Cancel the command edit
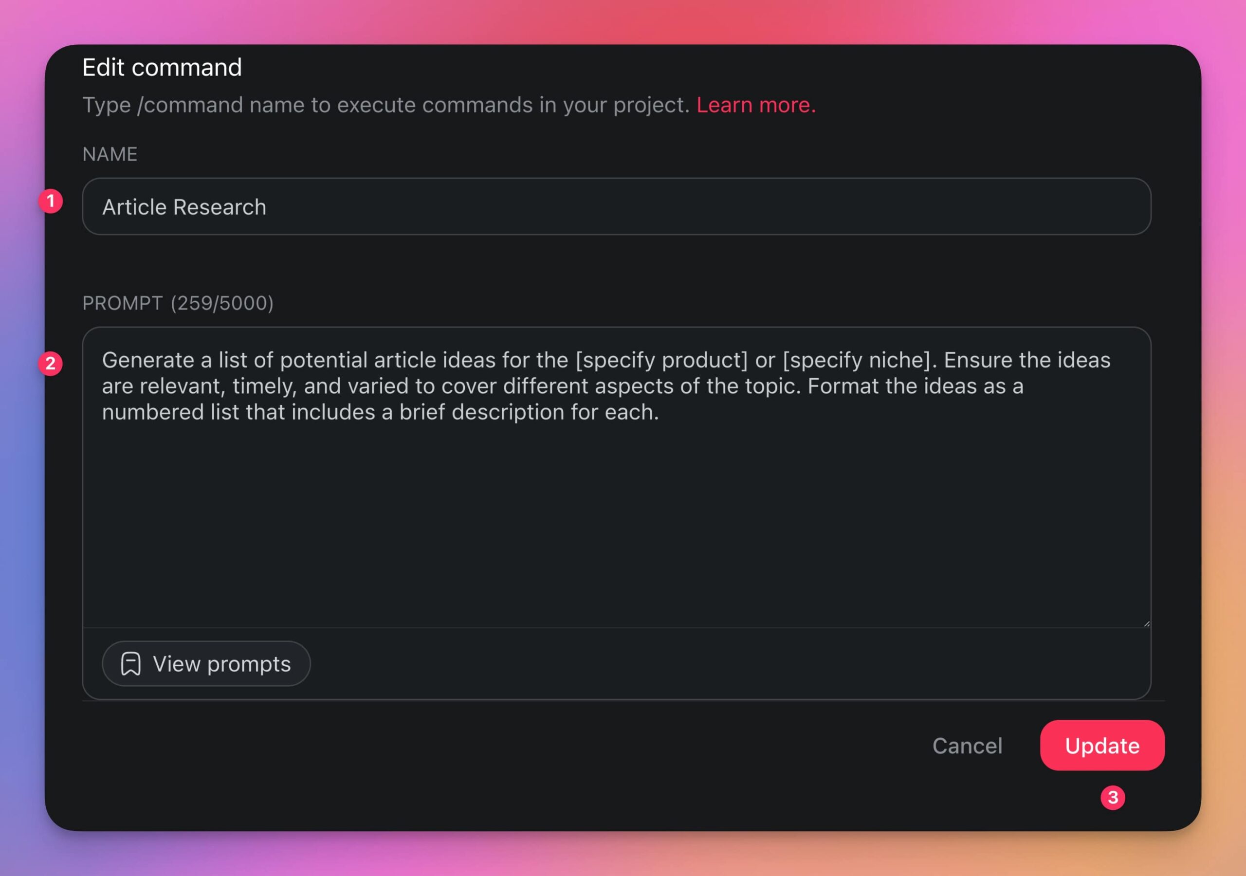The width and height of the screenshot is (1246, 876). [x=967, y=746]
